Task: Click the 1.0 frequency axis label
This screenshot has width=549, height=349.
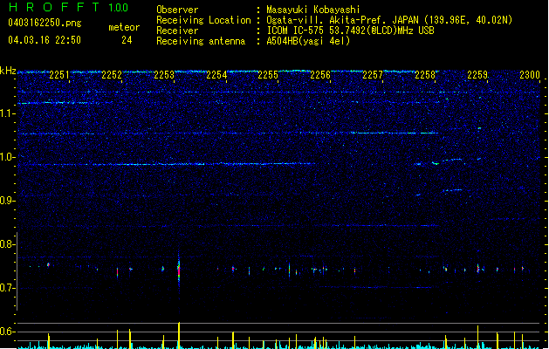Action: (8, 157)
